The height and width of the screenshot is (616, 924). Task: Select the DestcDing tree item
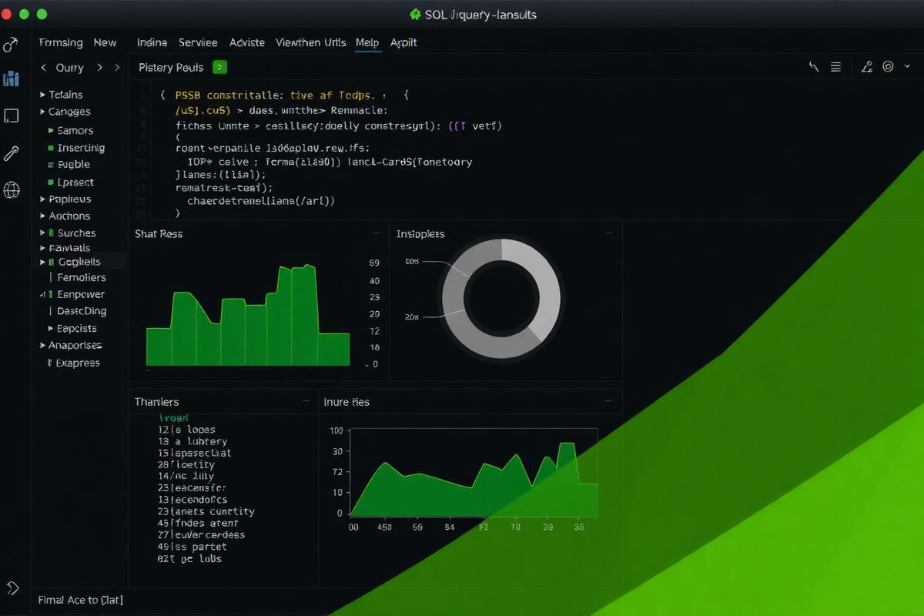[82, 311]
